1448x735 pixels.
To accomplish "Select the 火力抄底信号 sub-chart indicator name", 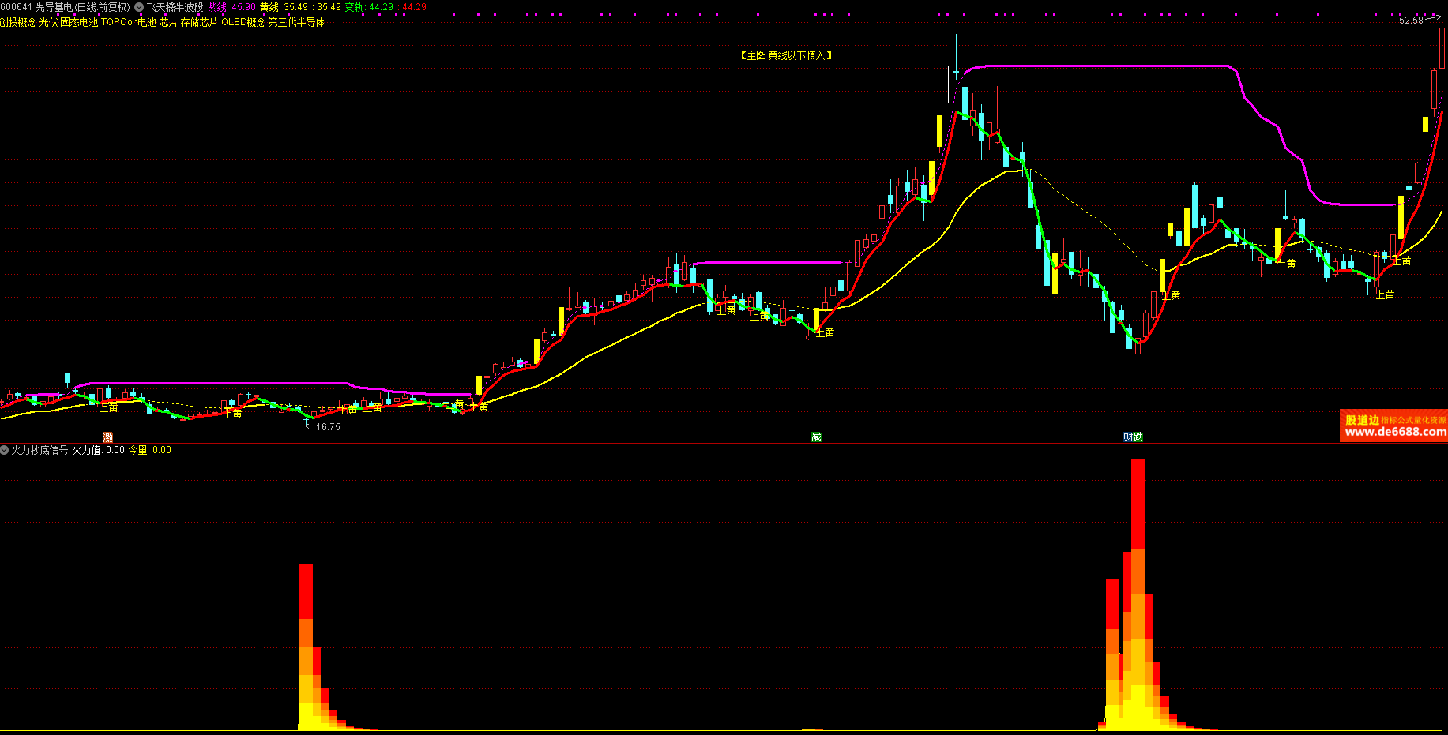I will tap(39, 450).
